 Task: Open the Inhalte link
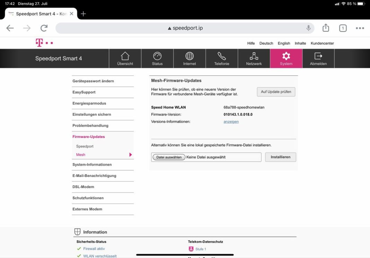click(300, 43)
